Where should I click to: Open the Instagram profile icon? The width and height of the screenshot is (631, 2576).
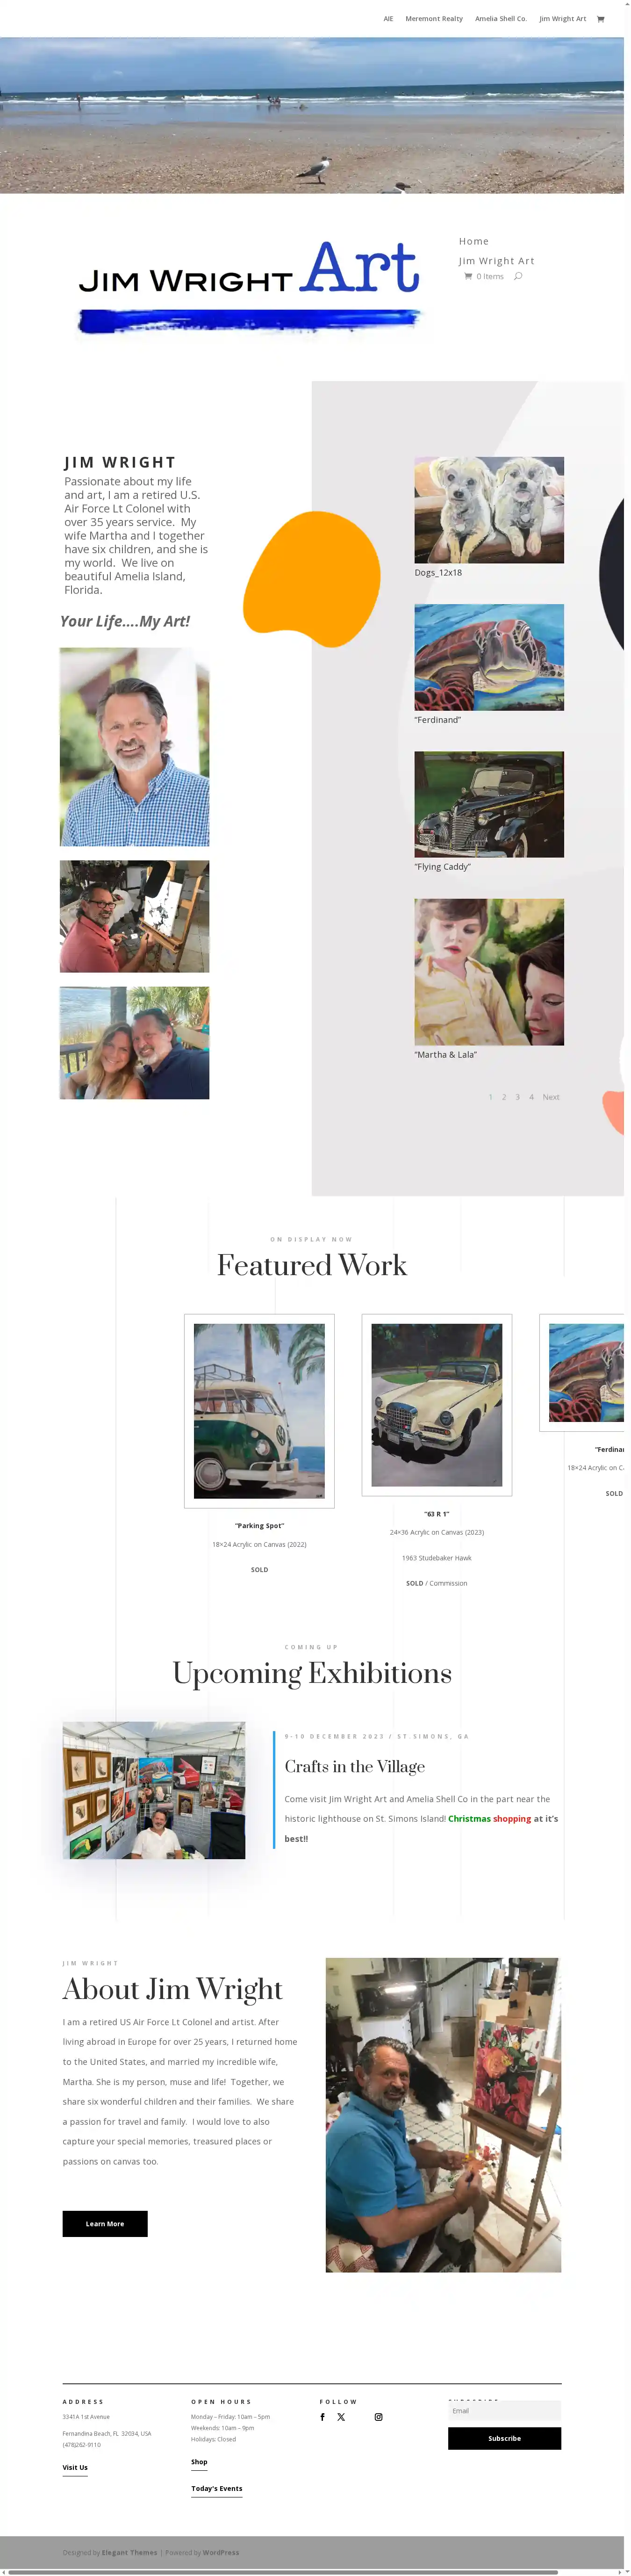[x=378, y=2417]
